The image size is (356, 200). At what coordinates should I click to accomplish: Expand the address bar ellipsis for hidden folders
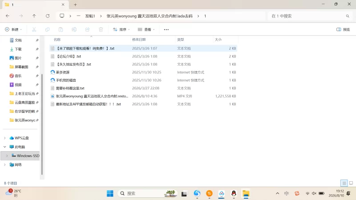pos(78,16)
